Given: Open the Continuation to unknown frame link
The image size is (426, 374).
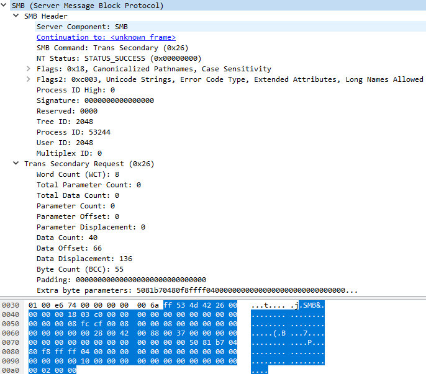Looking at the screenshot, I should pos(106,37).
